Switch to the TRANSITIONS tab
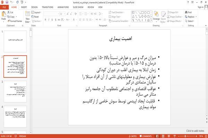 [48, 7]
